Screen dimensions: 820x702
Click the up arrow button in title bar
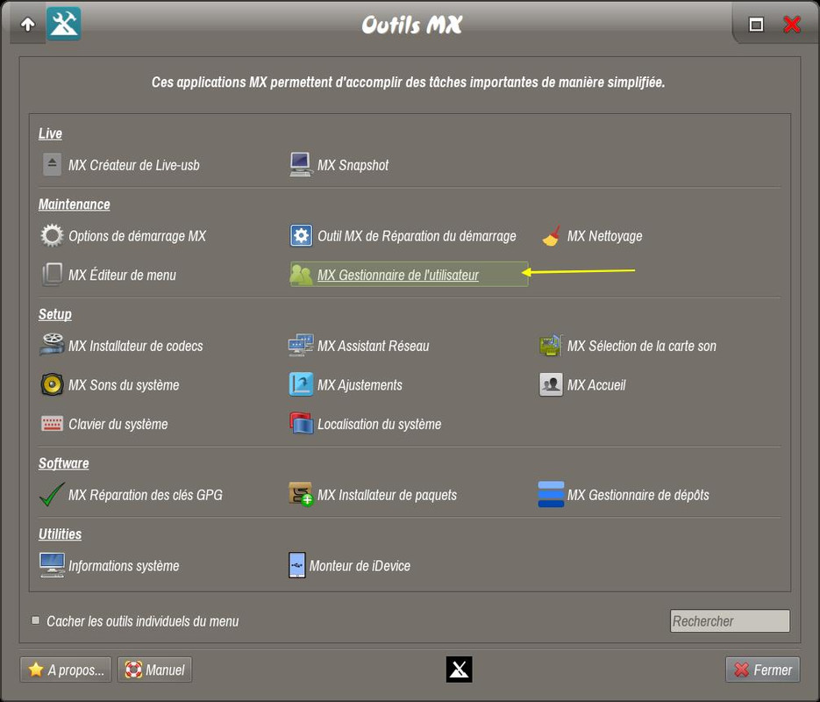point(28,24)
